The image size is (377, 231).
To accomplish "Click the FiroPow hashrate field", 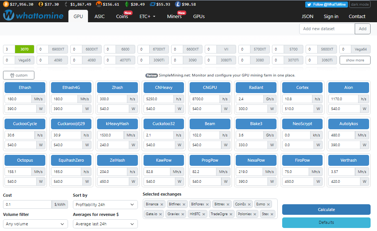I will pyautogui.click(x=295, y=172).
